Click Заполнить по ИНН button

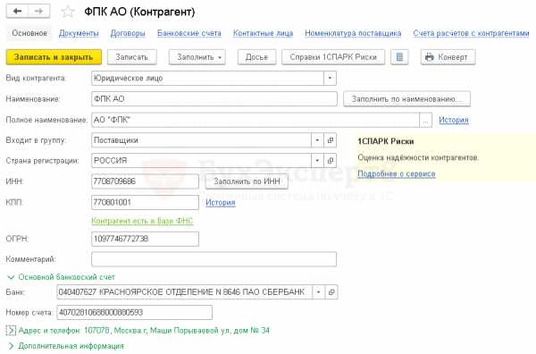(247, 181)
